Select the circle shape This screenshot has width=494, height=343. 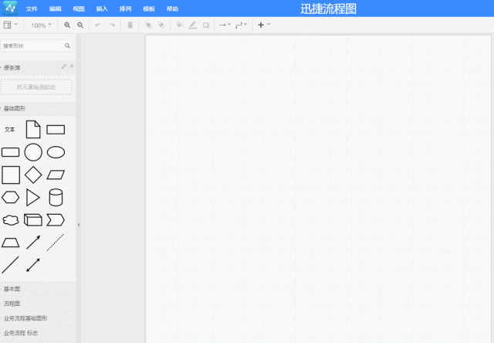[33, 152]
